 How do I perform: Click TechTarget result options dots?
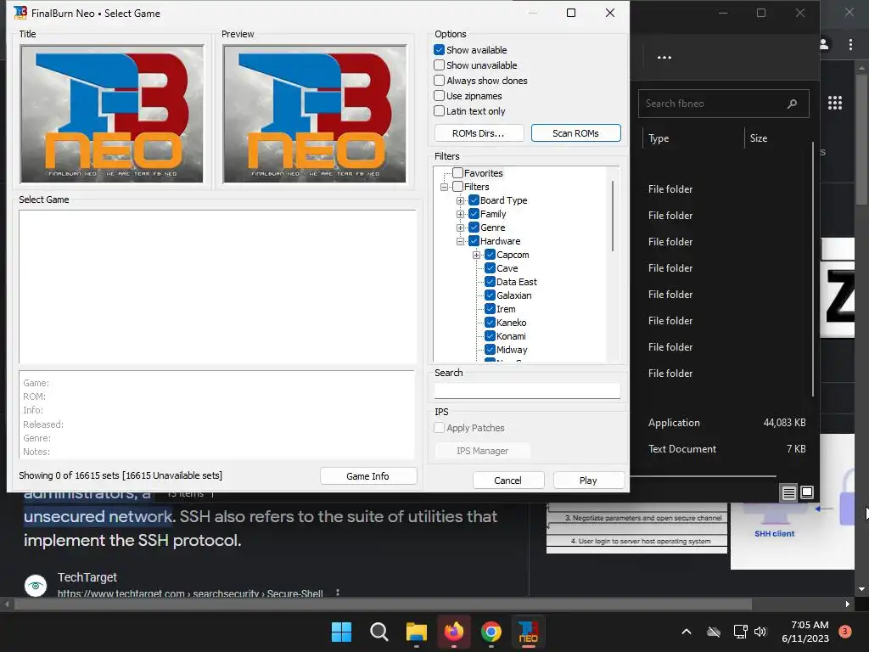point(338,592)
